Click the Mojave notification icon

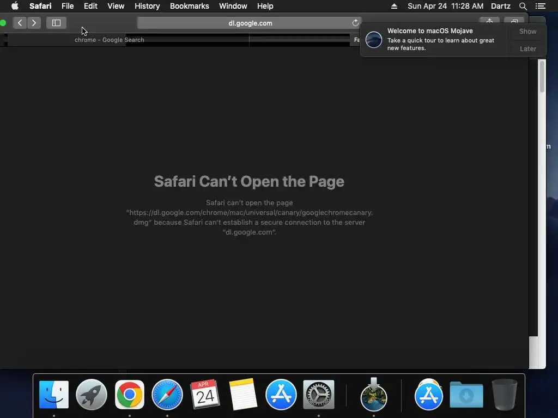pyautogui.click(x=374, y=39)
